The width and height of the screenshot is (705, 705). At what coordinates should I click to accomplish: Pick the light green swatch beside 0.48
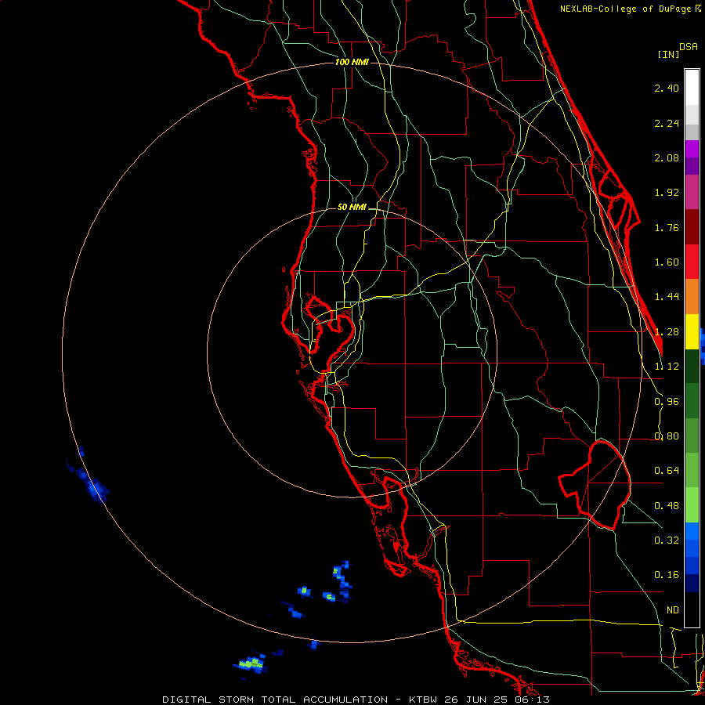(x=692, y=505)
